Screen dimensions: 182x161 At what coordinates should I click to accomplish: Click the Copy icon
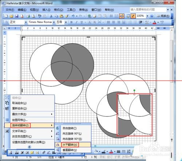[56, 16]
